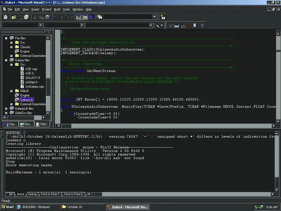This screenshot has height=211, width=281.
Task: Click the Build icon in build toolbar
Action: tap(176, 25)
